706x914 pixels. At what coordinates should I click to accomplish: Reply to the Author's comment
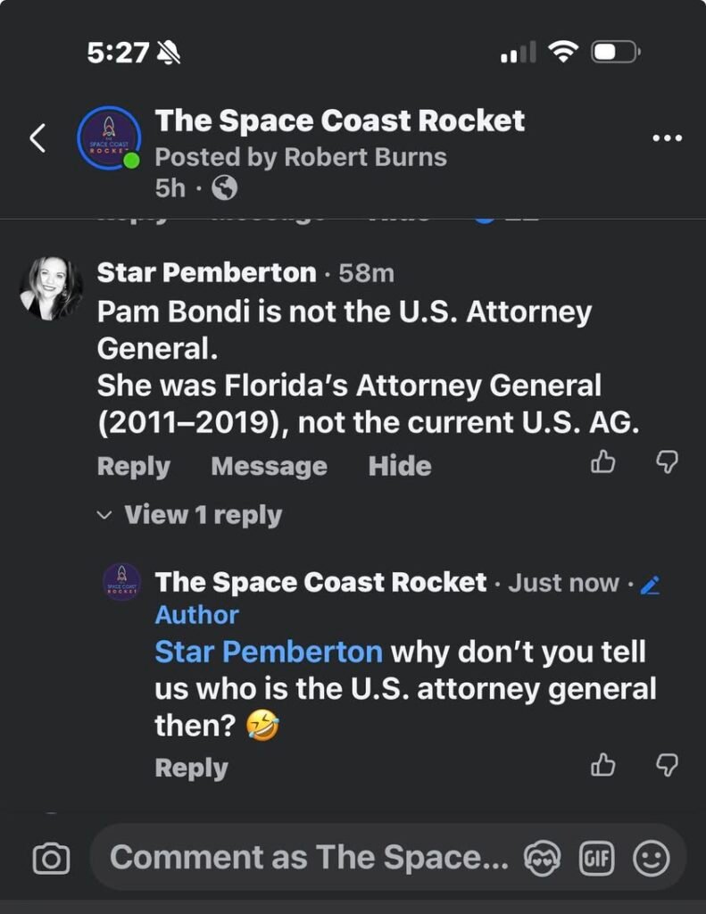point(190,766)
